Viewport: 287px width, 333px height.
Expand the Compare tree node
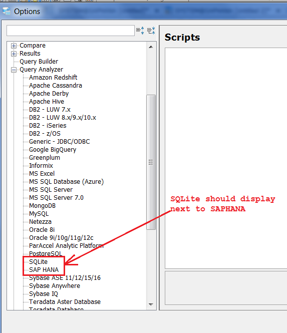pos(14,46)
